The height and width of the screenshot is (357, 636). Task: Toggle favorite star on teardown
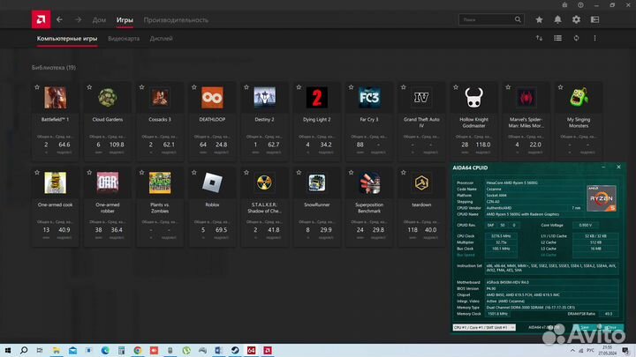[403, 173]
